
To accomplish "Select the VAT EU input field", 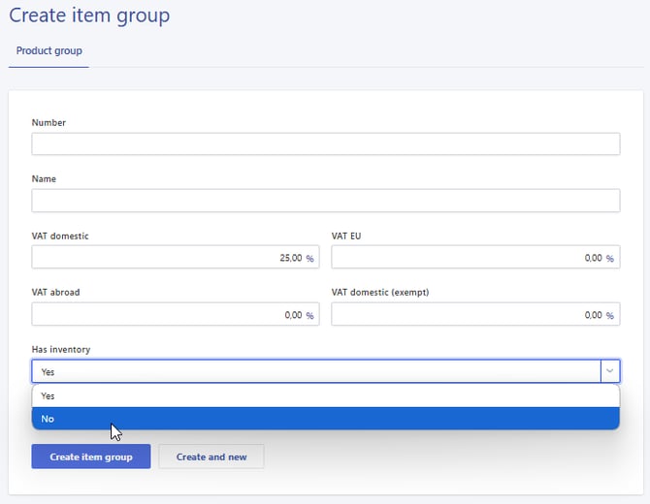I will 466,258.
